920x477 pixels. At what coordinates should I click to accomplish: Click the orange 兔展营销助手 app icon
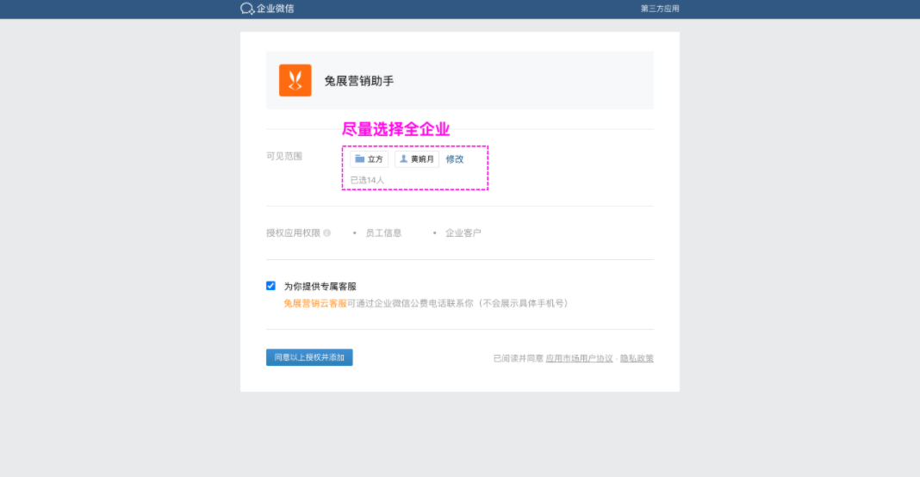click(295, 80)
